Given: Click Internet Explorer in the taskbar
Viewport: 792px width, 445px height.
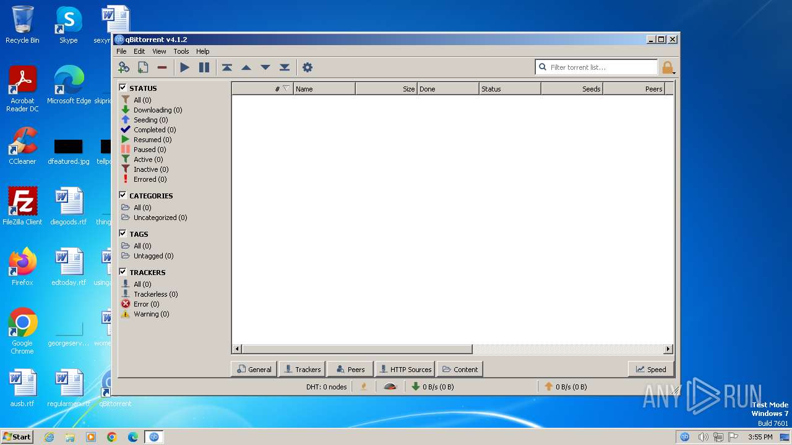Looking at the screenshot, I should click(49, 437).
